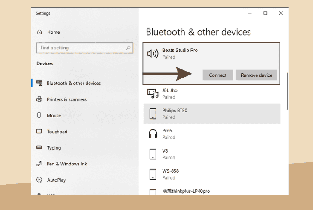Viewport: 313px width, 210px height.
Task: Connect to Beats Studio Pro
Action: 217,75
